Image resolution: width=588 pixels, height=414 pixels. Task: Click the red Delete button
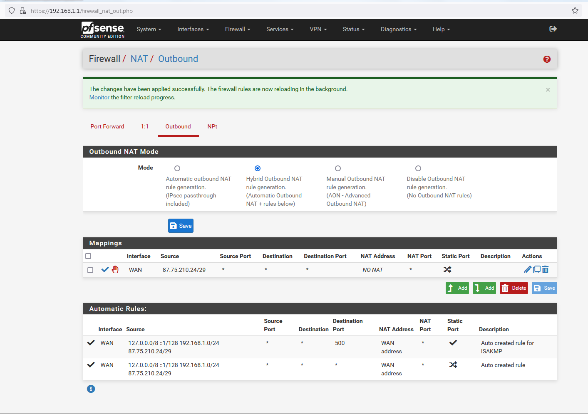pyautogui.click(x=514, y=288)
